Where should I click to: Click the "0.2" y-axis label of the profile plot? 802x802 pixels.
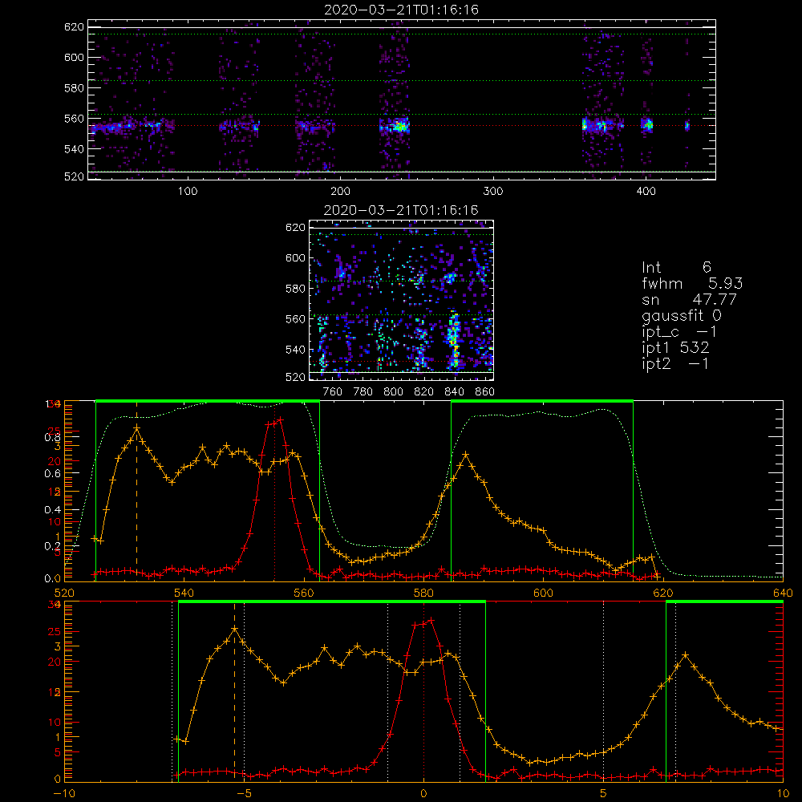click(52, 546)
